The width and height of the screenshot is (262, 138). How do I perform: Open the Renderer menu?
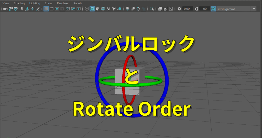pos(63,3)
